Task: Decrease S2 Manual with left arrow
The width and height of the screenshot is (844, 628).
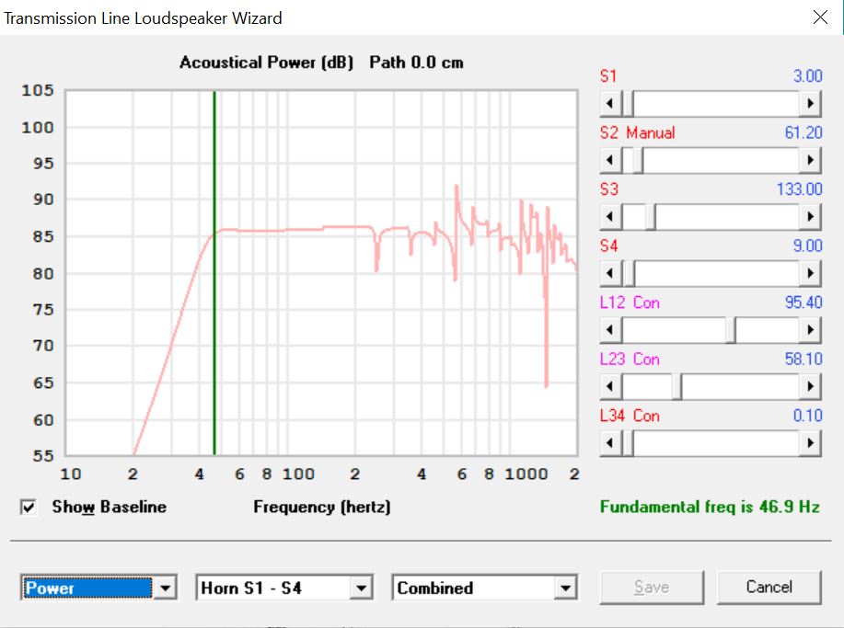Action: point(610,160)
